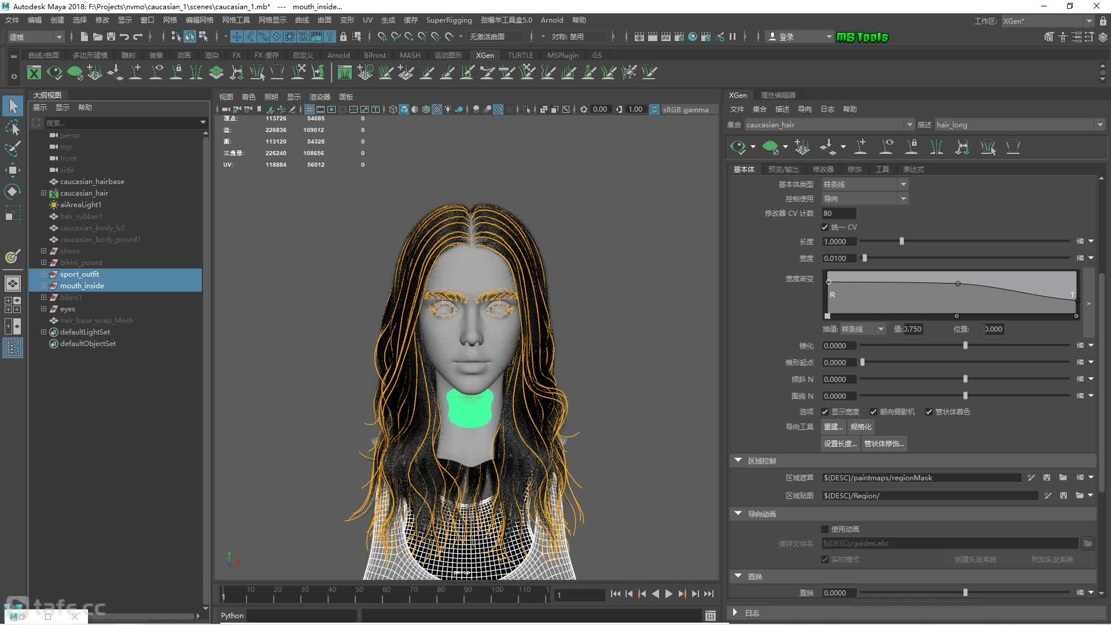
Task: Click the XGen preview eye icon
Action: point(737,147)
